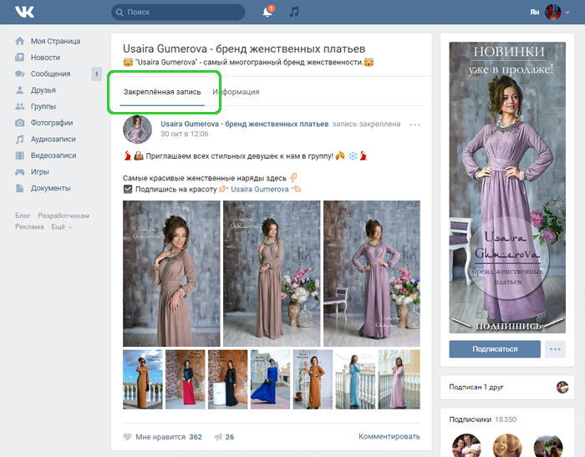Open middle large photo with flower vase
This screenshot has height=457, width=585.
[x=272, y=273]
